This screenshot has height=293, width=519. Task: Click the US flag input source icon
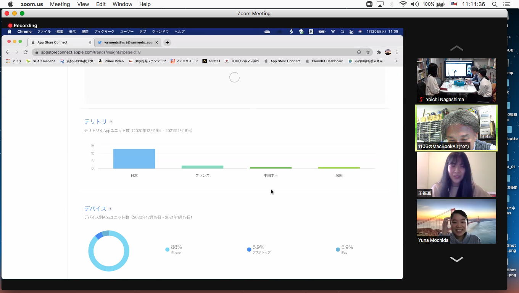click(454, 4)
